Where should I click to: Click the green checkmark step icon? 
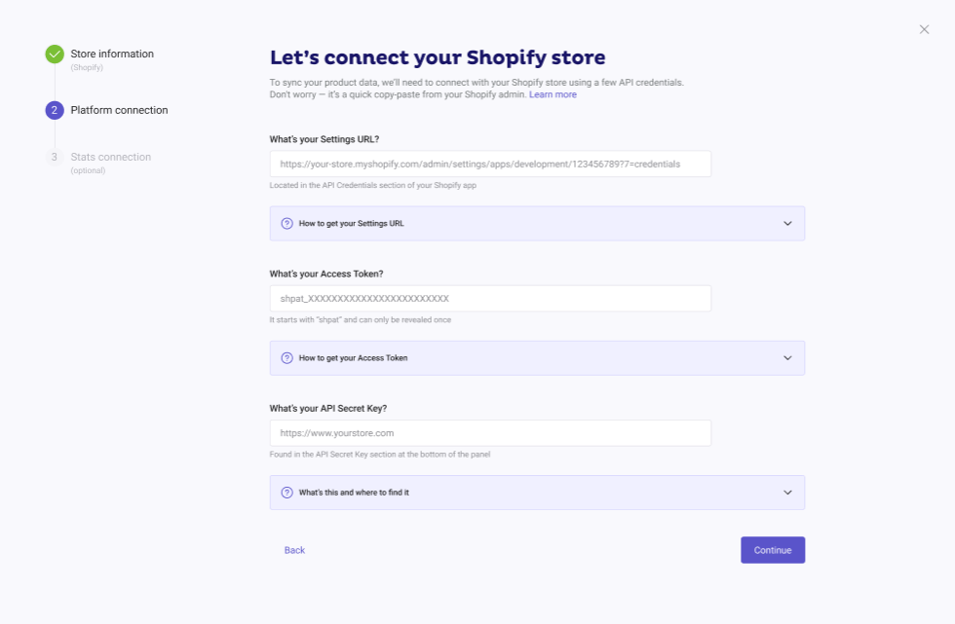(55, 55)
